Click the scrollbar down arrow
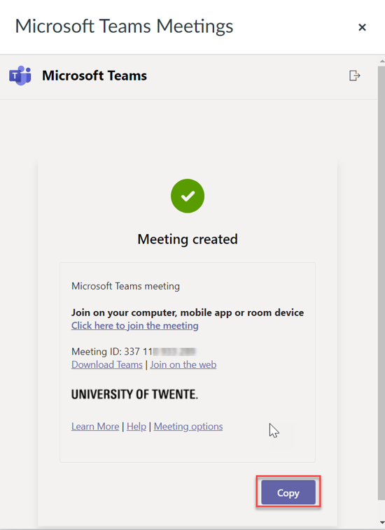The height and width of the screenshot is (530, 385). [x=382, y=523]
